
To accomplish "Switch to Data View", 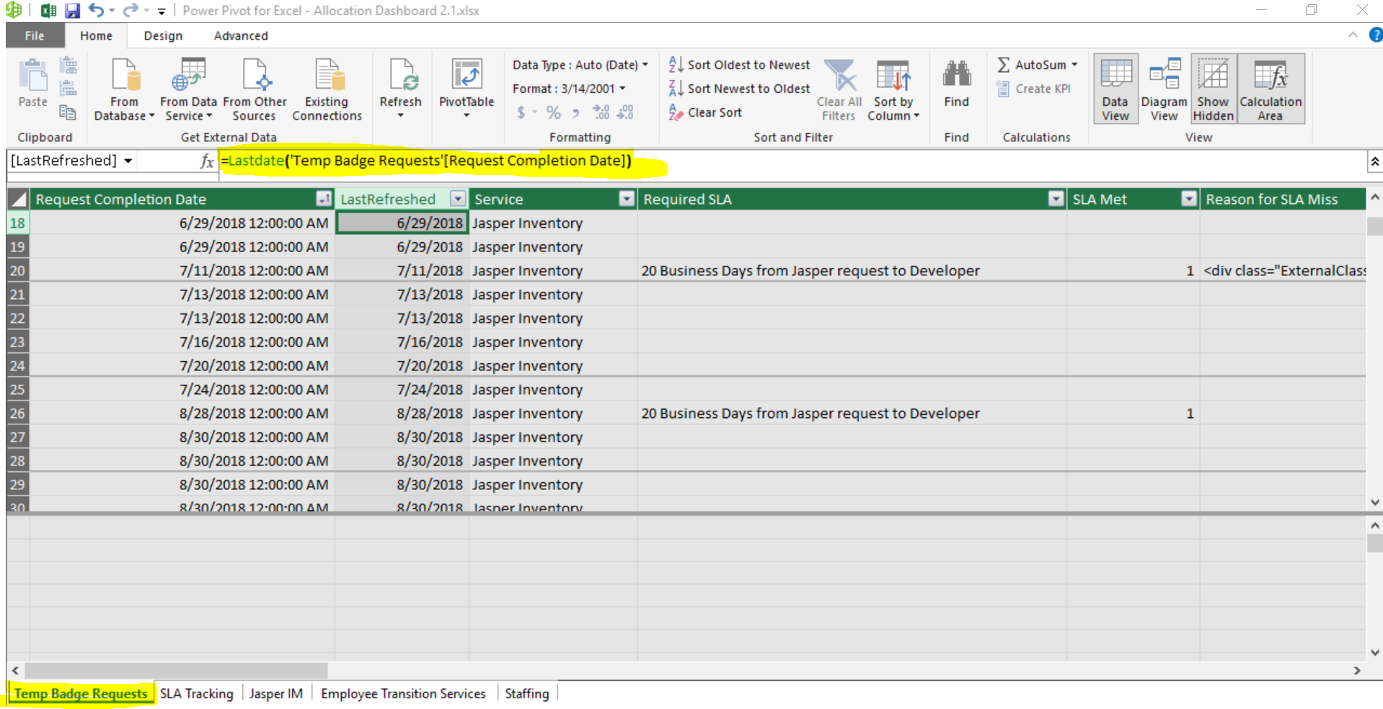I will click(1115, 89).
